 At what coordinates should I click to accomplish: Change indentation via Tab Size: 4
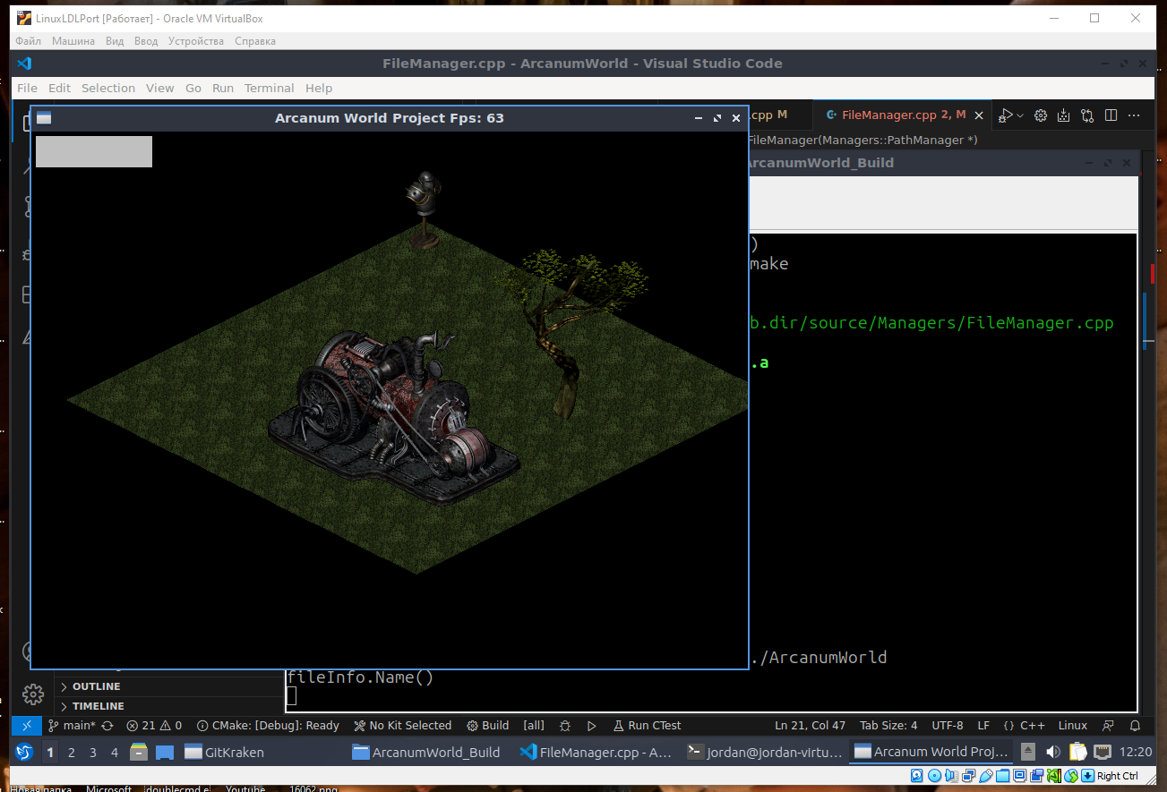click(x=888, y=726)
